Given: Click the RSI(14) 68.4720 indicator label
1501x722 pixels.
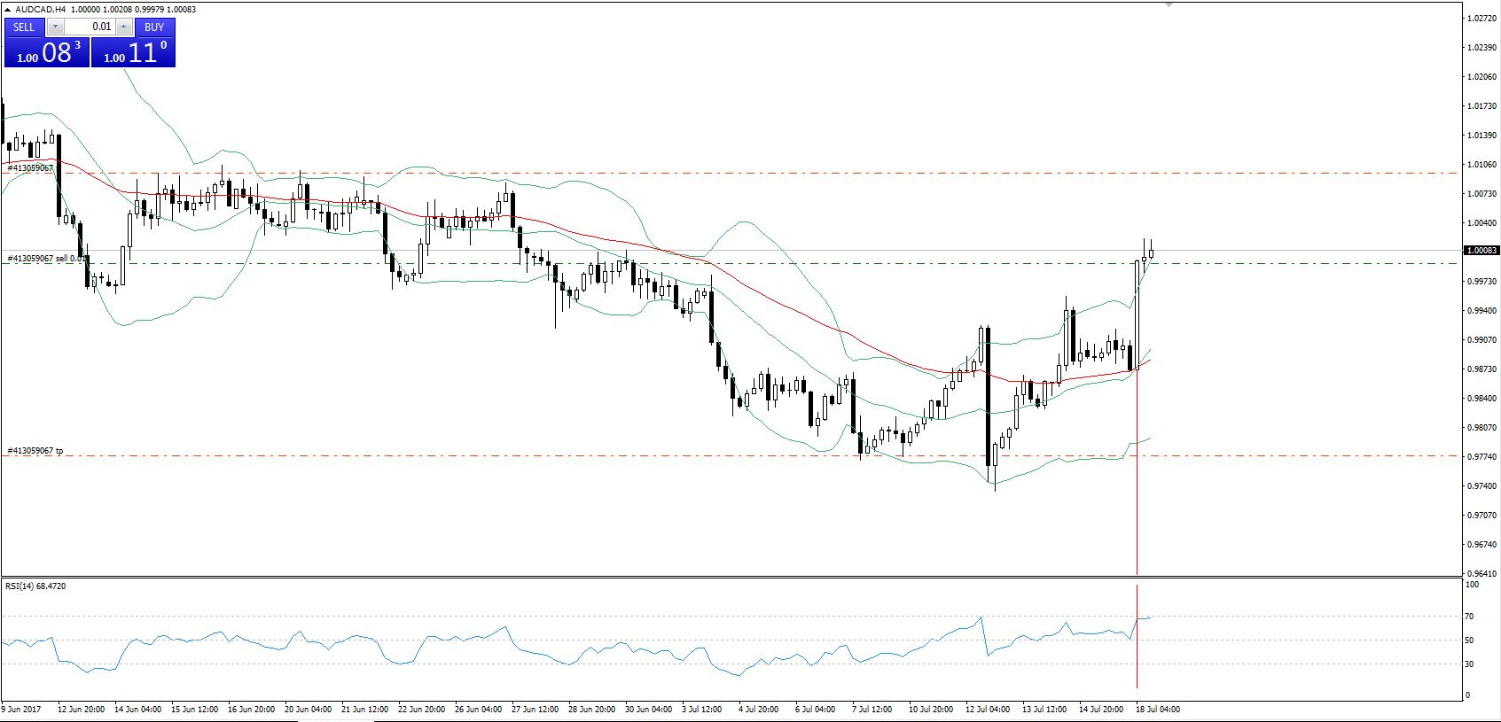Looking at the screenshot, I should coord(35,586).
